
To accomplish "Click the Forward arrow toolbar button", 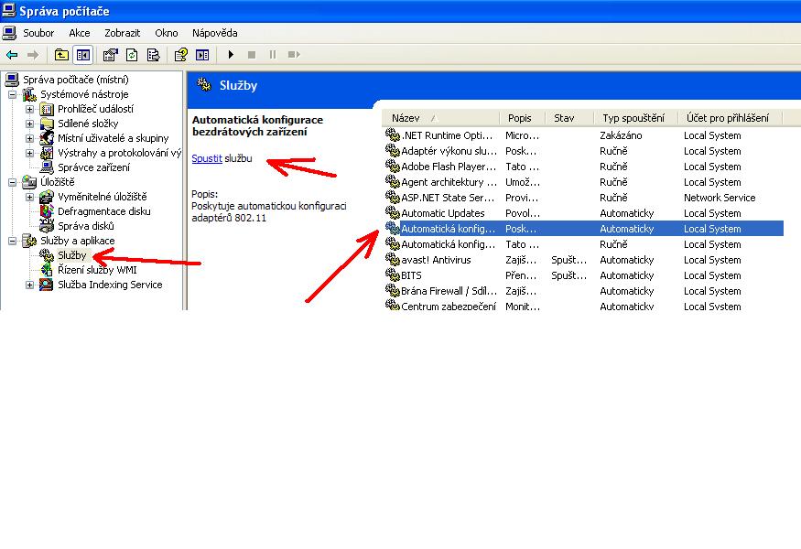I will point(33,55).
